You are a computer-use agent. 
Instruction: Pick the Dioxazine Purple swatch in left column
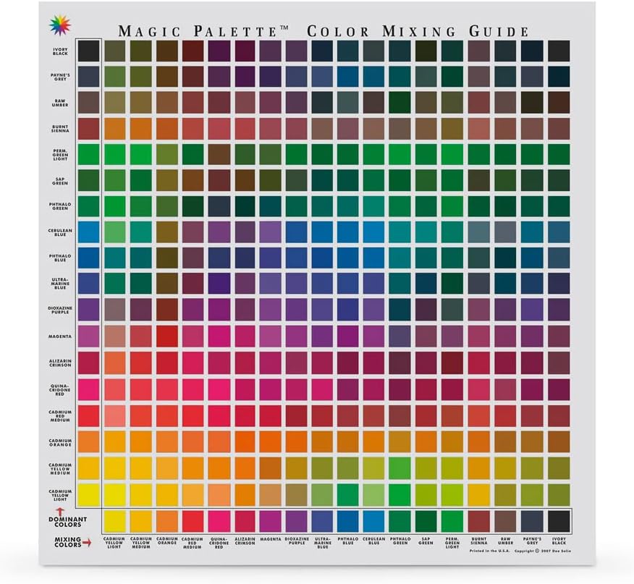coord(88,310)
